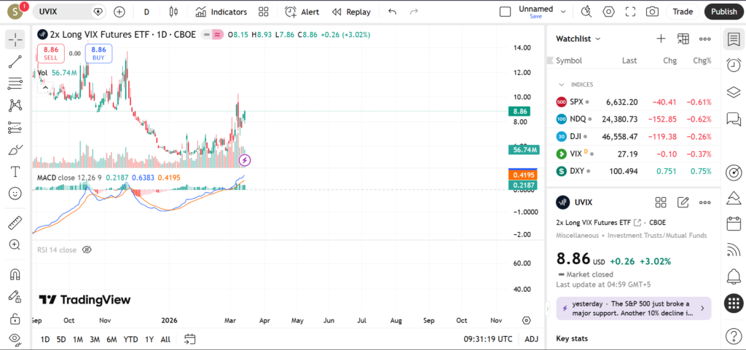Open the candlestick chart type dropdown
This screenshot has width=746, height=350.
[x=173, y=12]
